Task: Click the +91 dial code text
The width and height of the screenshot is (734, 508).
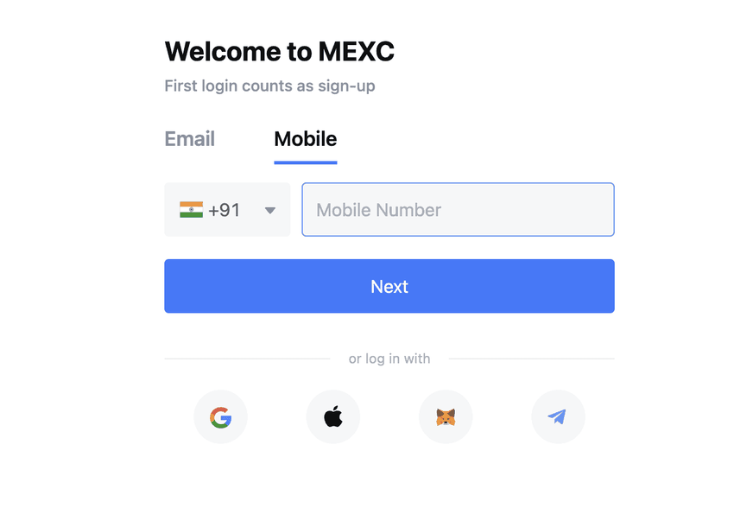Action: tap(225, 210)
